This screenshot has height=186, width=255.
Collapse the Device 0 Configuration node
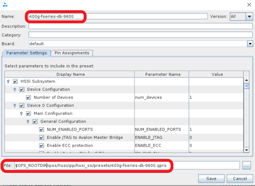[15, 106]
